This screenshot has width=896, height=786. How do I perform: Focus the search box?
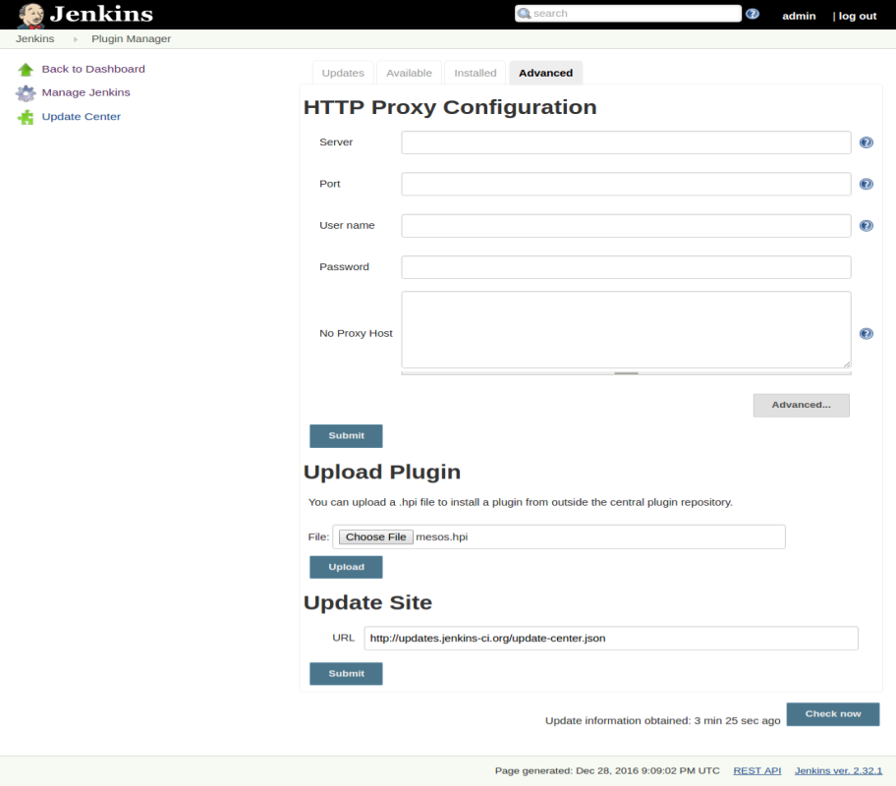point(628,13)
